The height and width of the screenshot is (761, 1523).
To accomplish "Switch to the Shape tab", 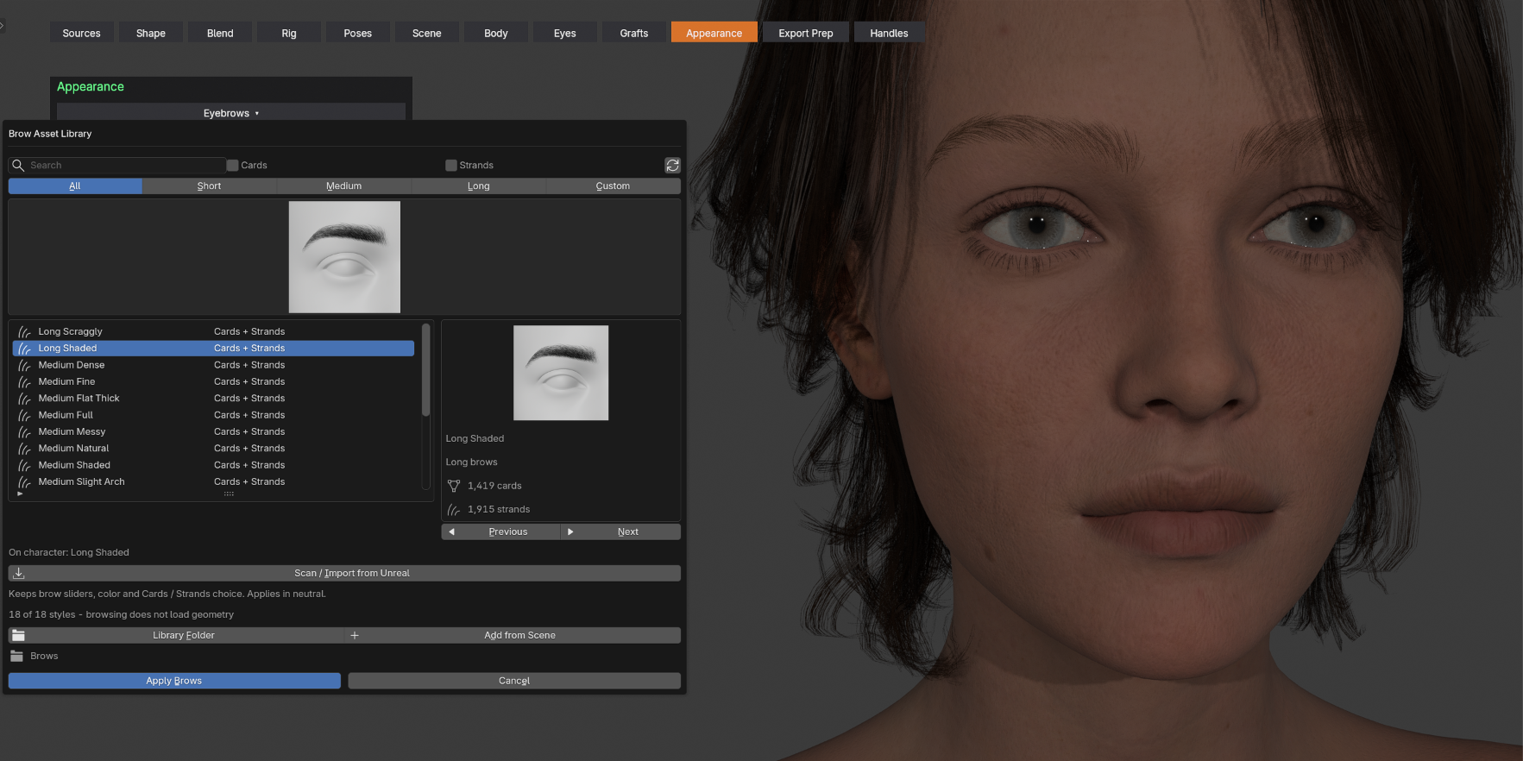I will tap(151, 33).
